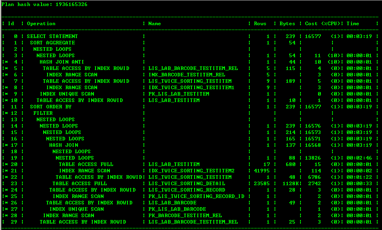382x230 pixels.
Task: Click the SORT AGGREGATE operation
Action: pos(52,43)
